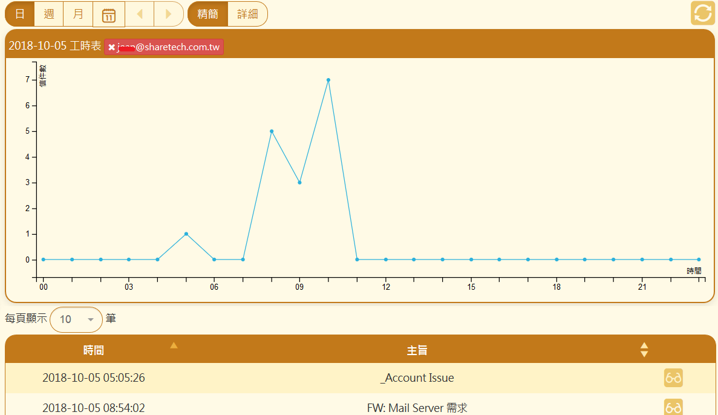This screenshot has height=415, width=718.
Task: Sort by 時間 column header
Action: click(x=94, y=350)
